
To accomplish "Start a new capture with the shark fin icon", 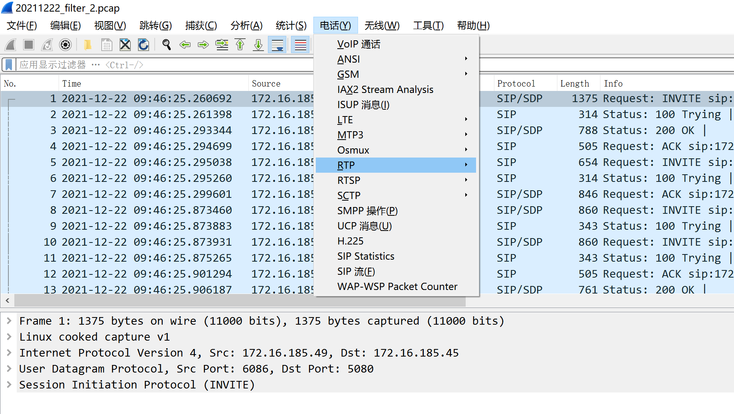I will (10, 45).
